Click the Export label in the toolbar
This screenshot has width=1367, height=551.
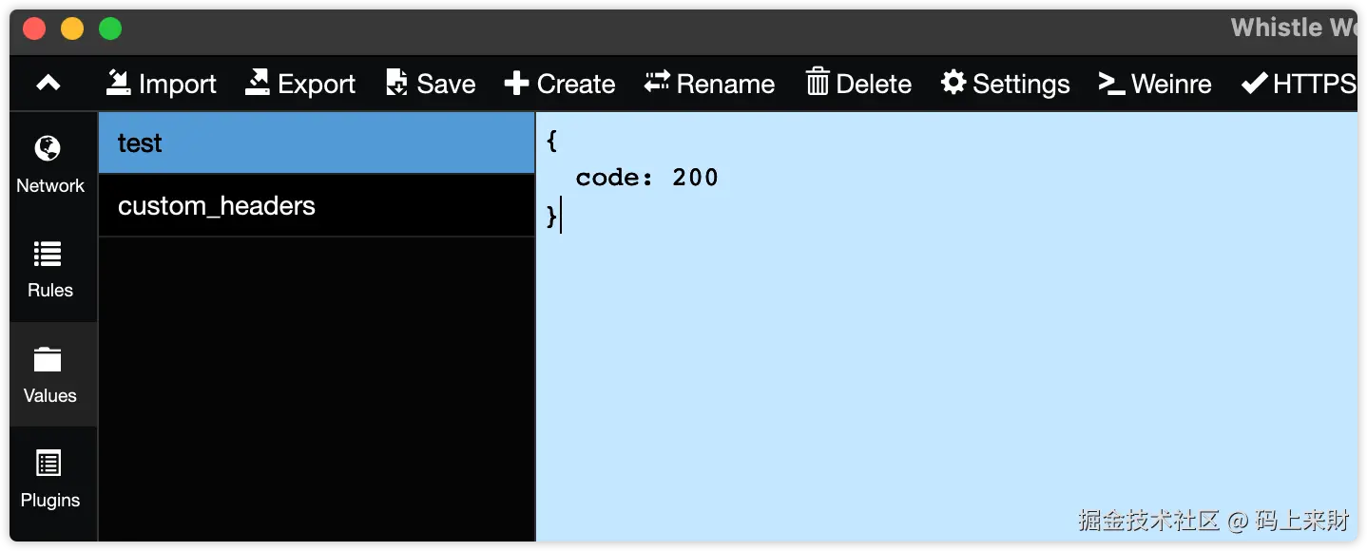[x=317, y=84]
